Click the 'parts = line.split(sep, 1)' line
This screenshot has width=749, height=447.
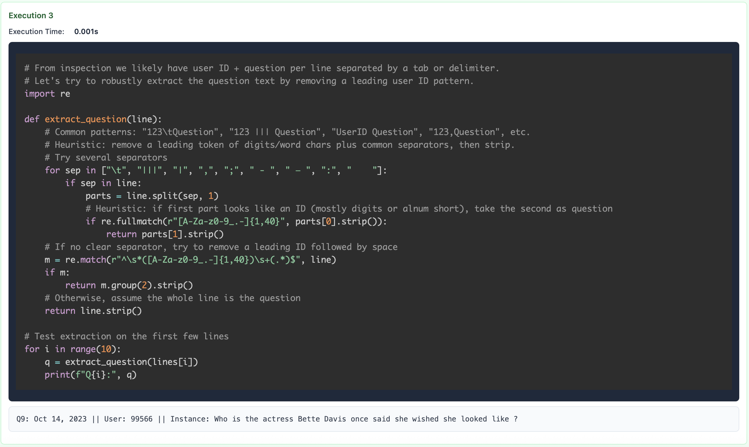click(x=152, y=196)
